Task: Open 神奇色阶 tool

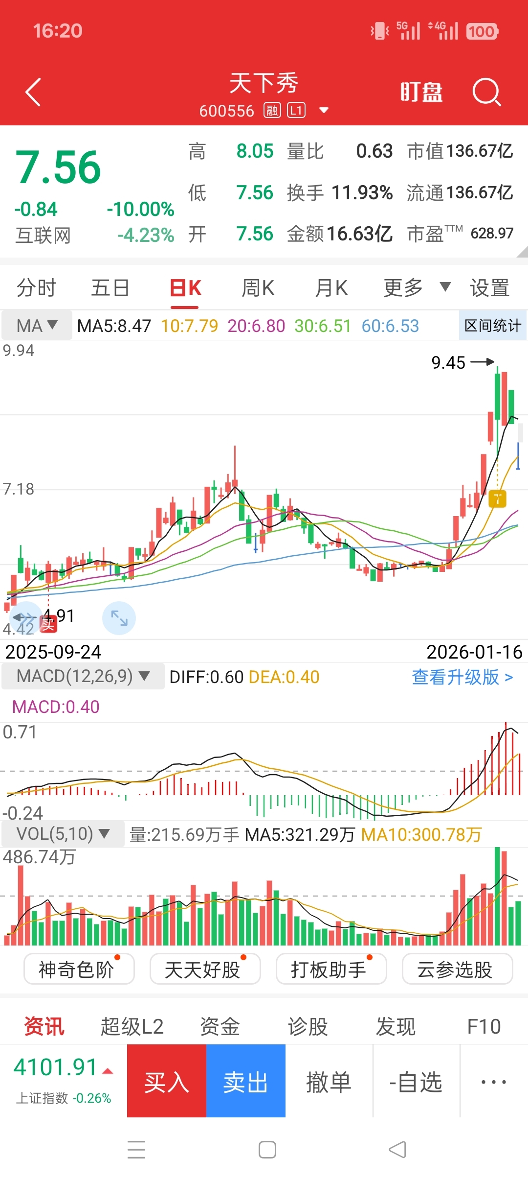Action: click(79, 969)
